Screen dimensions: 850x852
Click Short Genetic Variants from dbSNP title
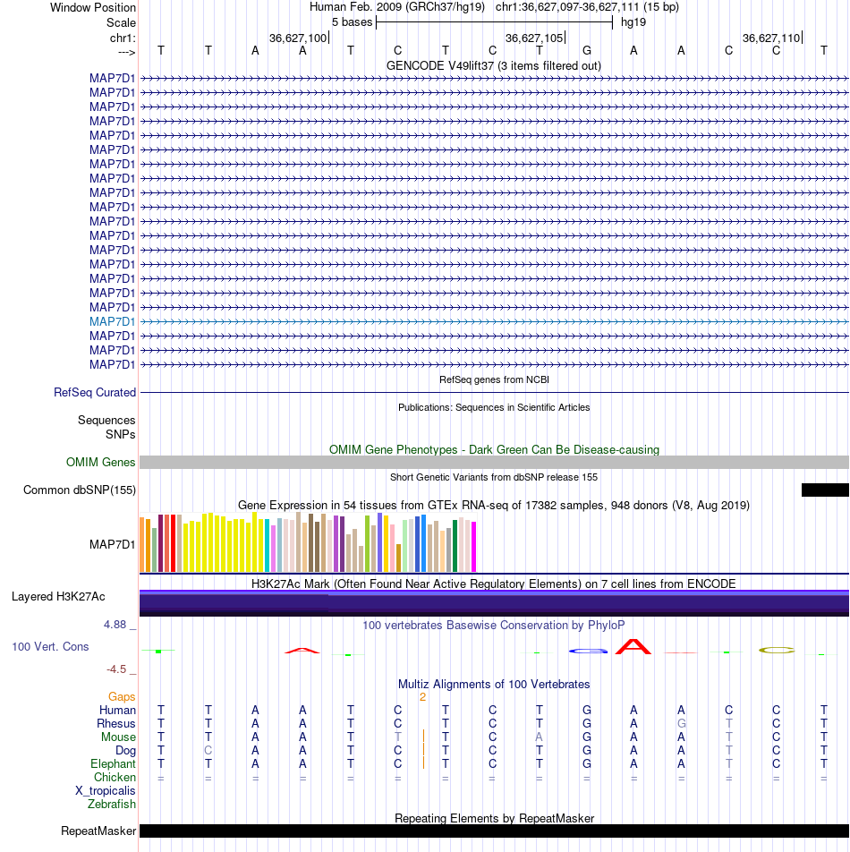[494, 477]
